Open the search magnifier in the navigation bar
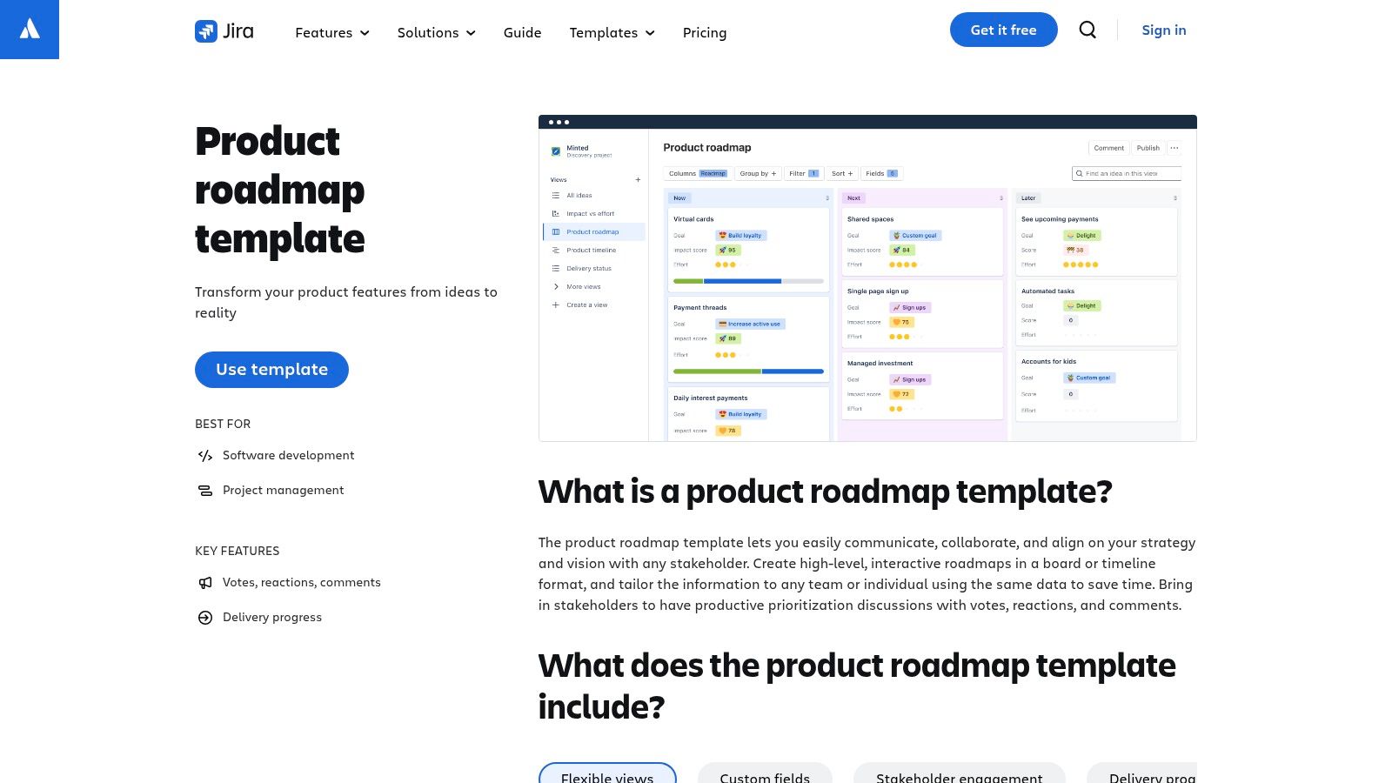Screen dimensions: 1392x783 tap(1087, 30)
